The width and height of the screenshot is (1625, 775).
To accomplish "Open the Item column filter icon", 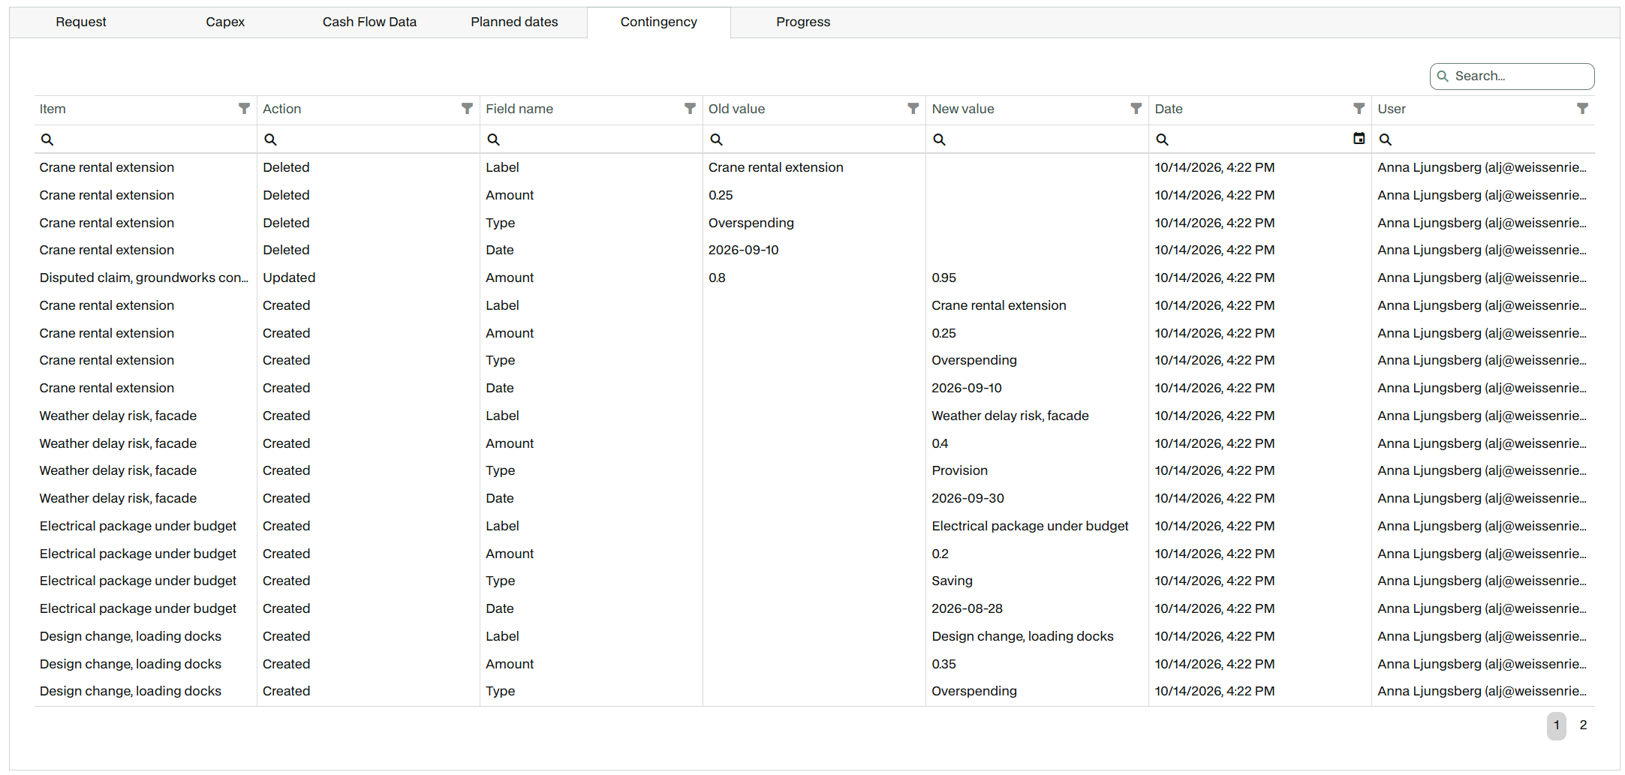I will click(244, 109).
